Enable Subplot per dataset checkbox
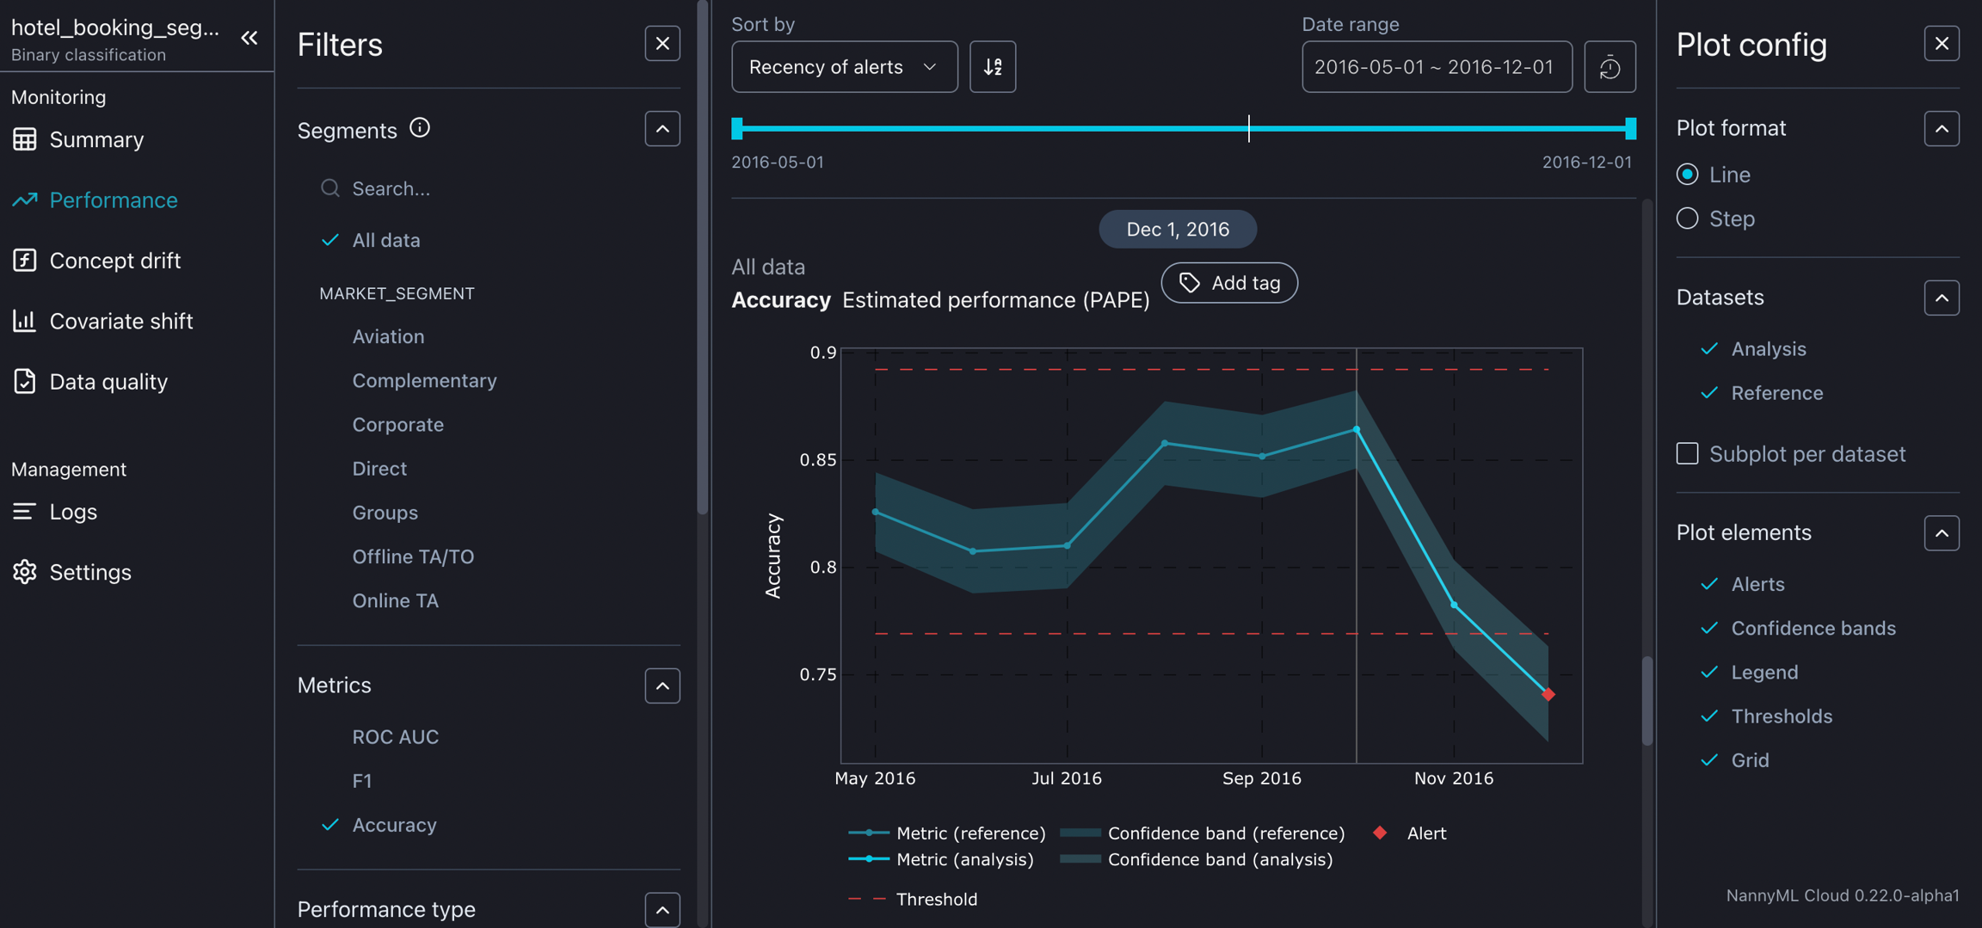 tap(1688, 453)
